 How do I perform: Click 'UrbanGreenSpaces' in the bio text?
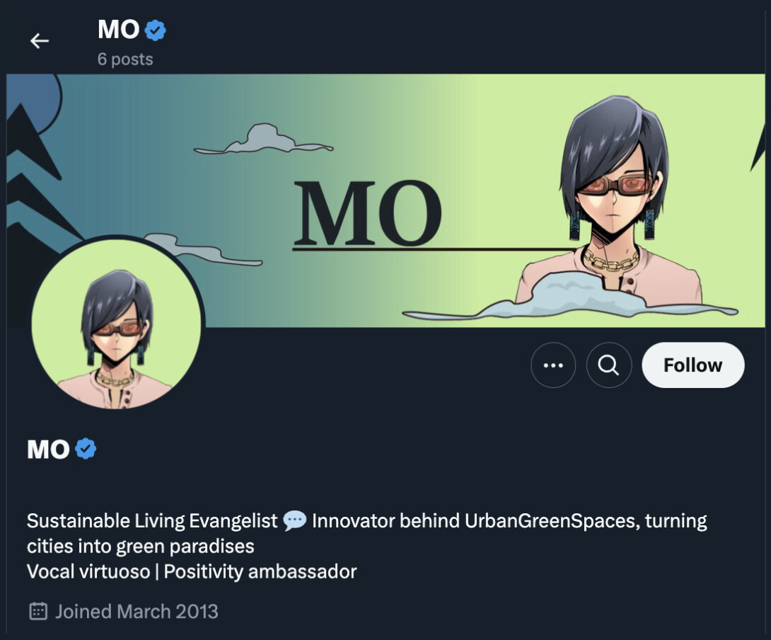(550, 521)
